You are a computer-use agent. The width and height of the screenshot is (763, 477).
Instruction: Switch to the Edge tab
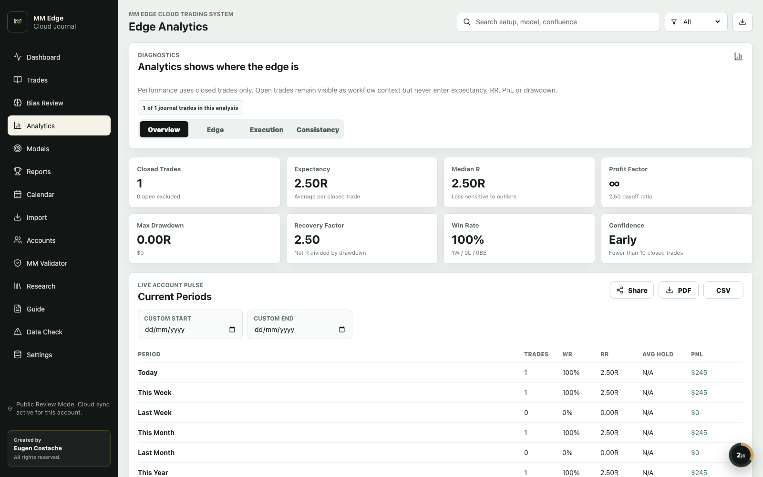tap(215, 130)
